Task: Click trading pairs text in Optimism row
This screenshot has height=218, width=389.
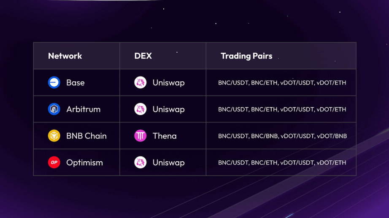Action: [282, 162]
